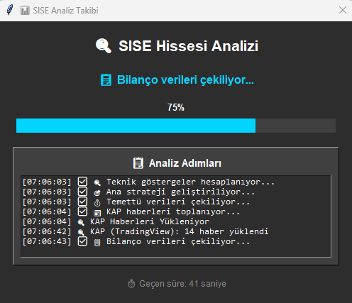The image size is (352, 303).
Task: Toggle the checkbox for KAP haberleri toplanıyor
Action: coord(82,211)
